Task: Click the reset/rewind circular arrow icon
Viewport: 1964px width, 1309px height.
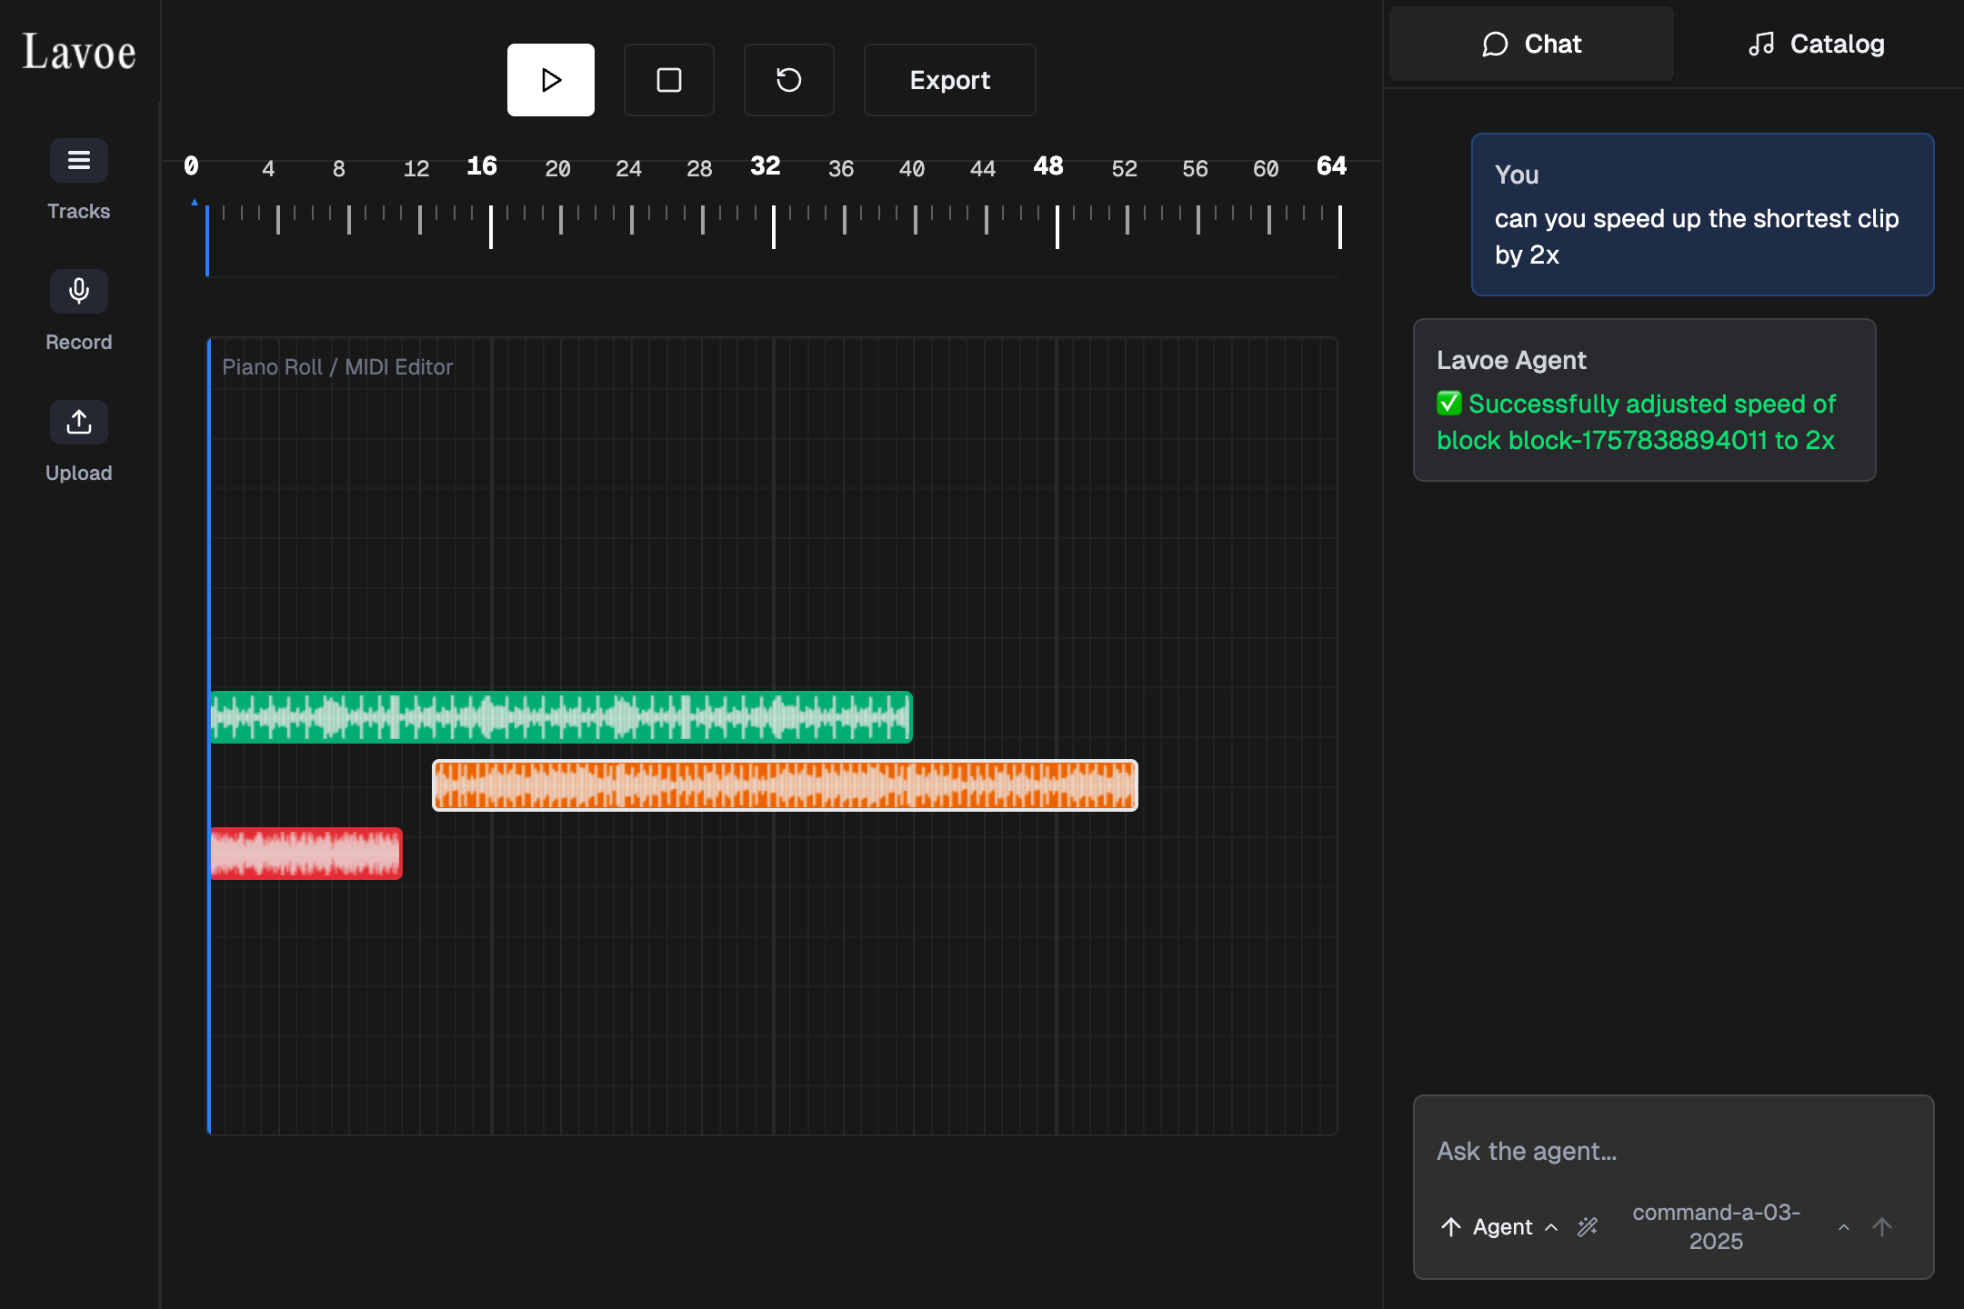Action: 788,80
